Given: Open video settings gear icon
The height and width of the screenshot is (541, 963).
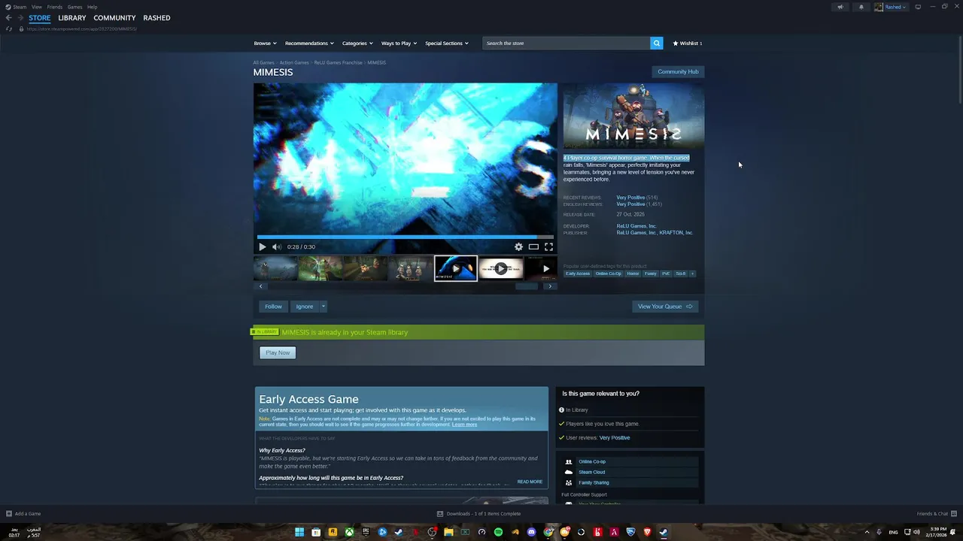Looking at the screenshot, I should click(518, 246).
